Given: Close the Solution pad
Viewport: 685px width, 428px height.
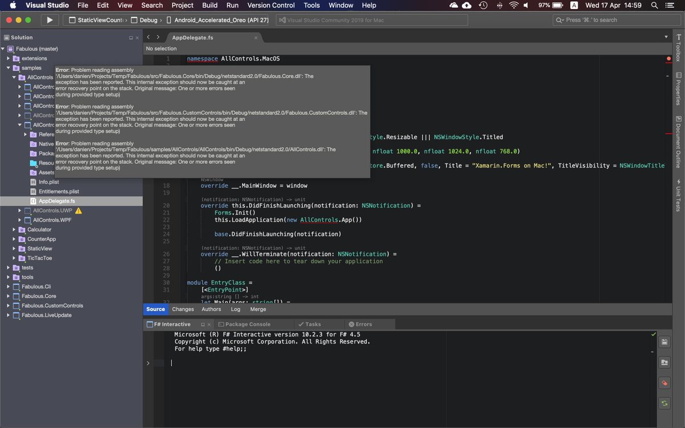Looking at the screenshot, I should 136,38.
